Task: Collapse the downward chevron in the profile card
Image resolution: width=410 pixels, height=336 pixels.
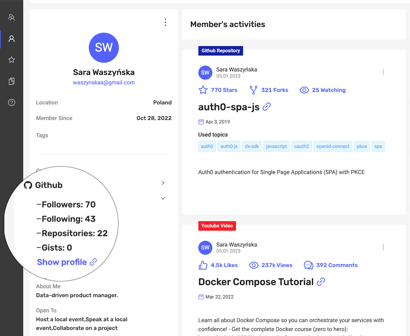Action: tap(163, 198)
